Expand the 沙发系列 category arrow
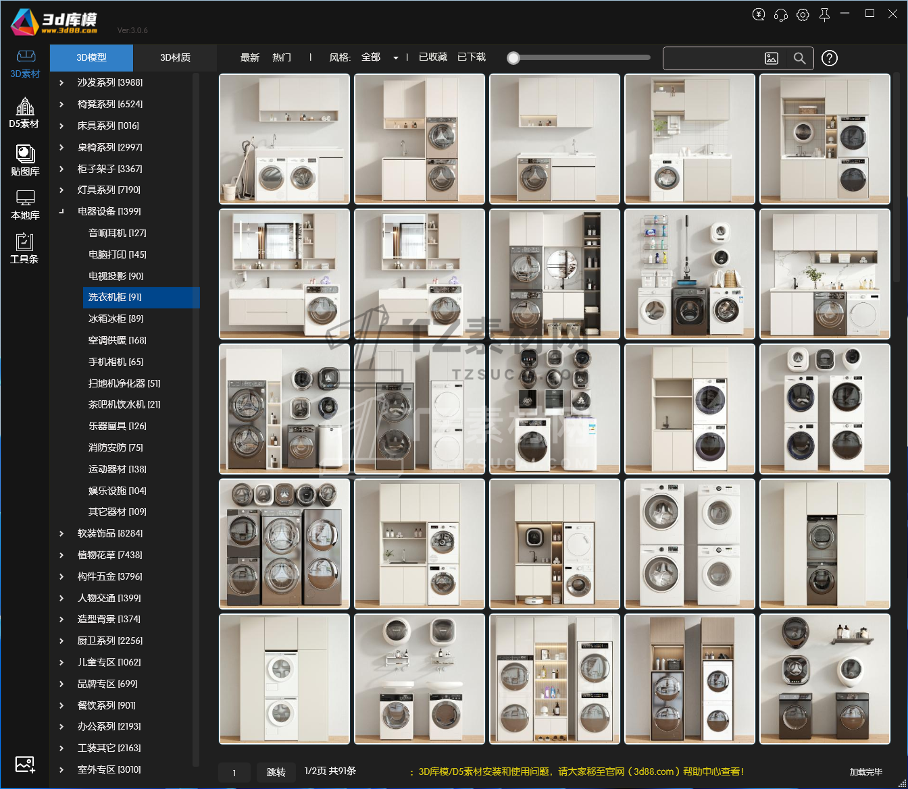908x789 pixels. pos(61,82)
